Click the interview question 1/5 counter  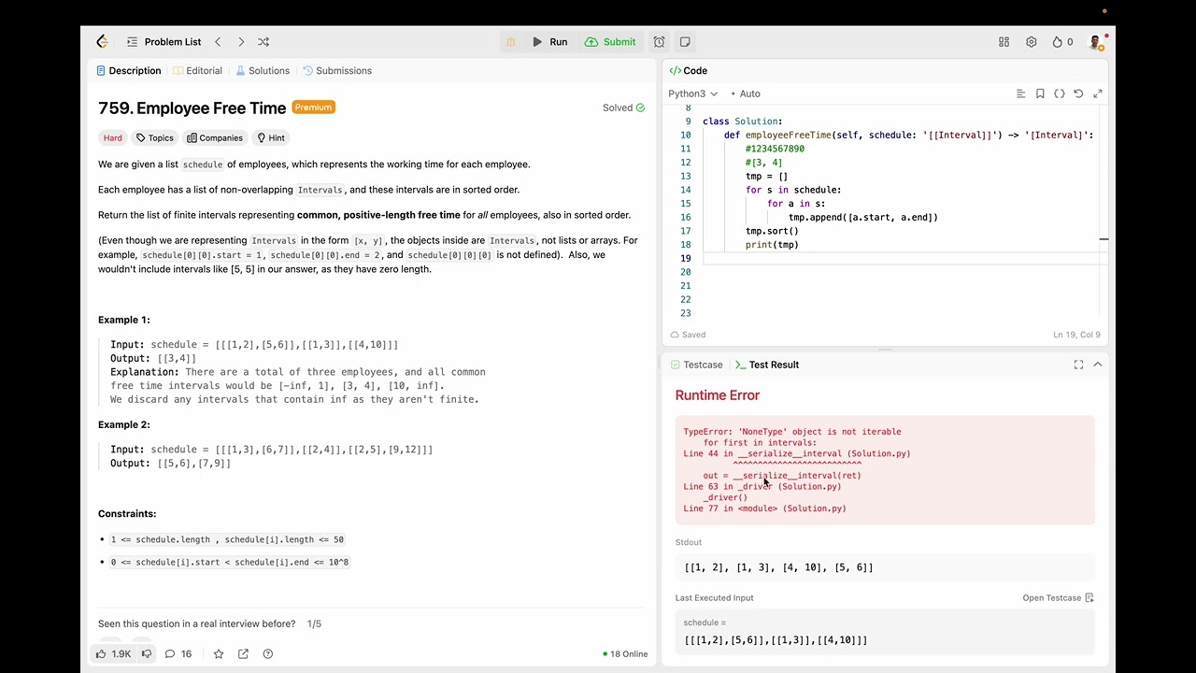coord(314,623)
